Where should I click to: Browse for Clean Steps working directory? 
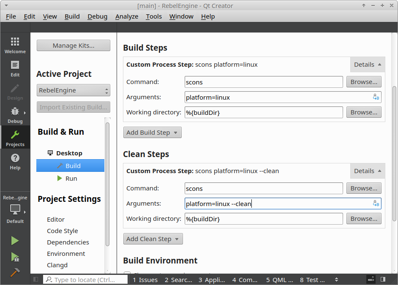[x=364, y=219]
